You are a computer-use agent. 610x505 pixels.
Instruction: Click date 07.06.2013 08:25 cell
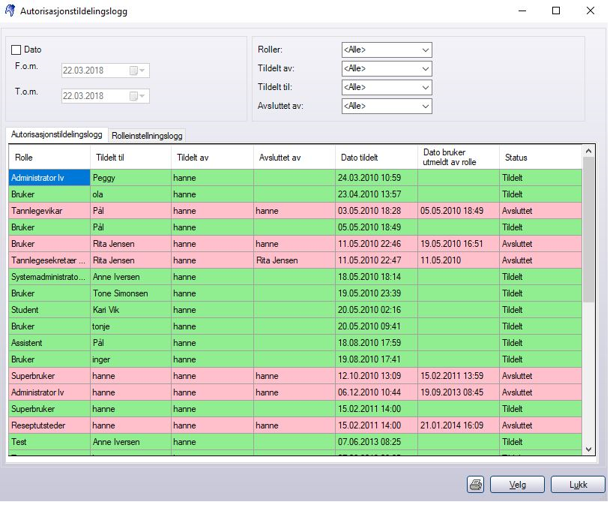[x=377, y=442]
